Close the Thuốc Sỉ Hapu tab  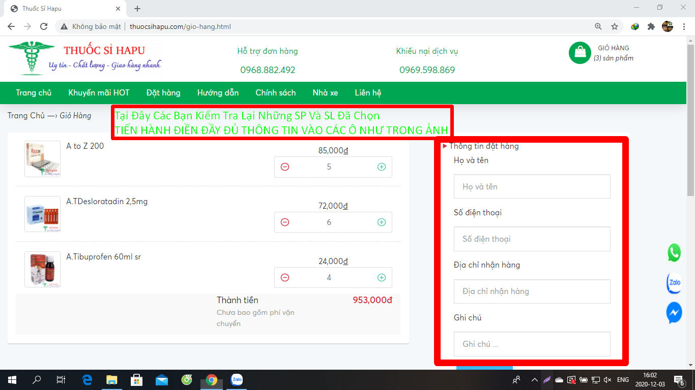pyautogui.click(x=118, y=9)
